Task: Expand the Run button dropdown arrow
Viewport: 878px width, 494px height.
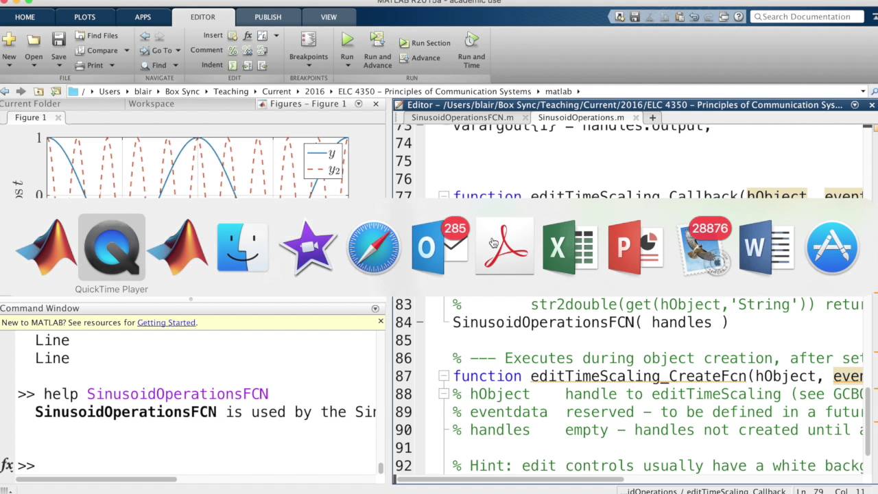Action: (347, 66)
